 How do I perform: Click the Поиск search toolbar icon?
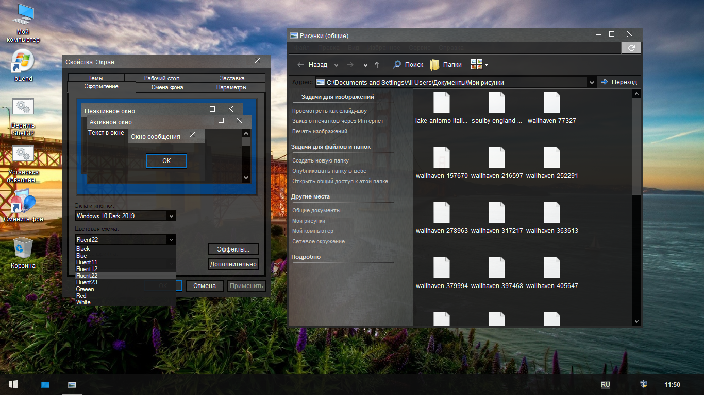pos(408,65)
